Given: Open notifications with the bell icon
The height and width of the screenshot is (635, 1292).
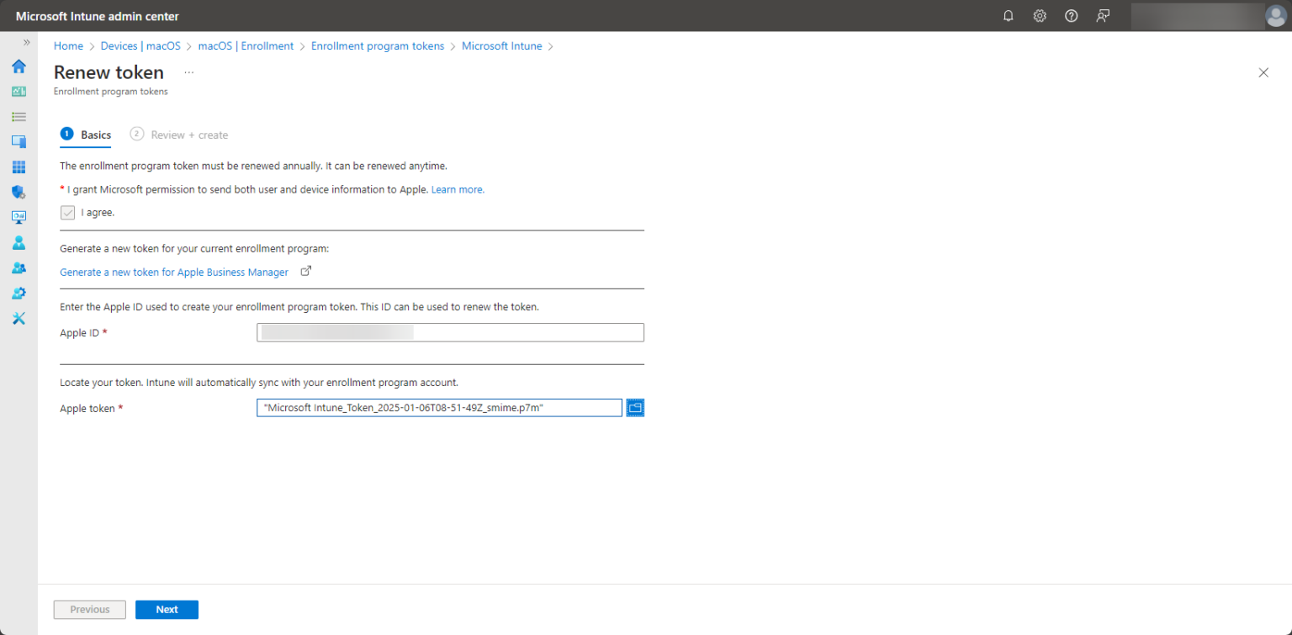Looking at the screenshot, I should pos(1008,15).
